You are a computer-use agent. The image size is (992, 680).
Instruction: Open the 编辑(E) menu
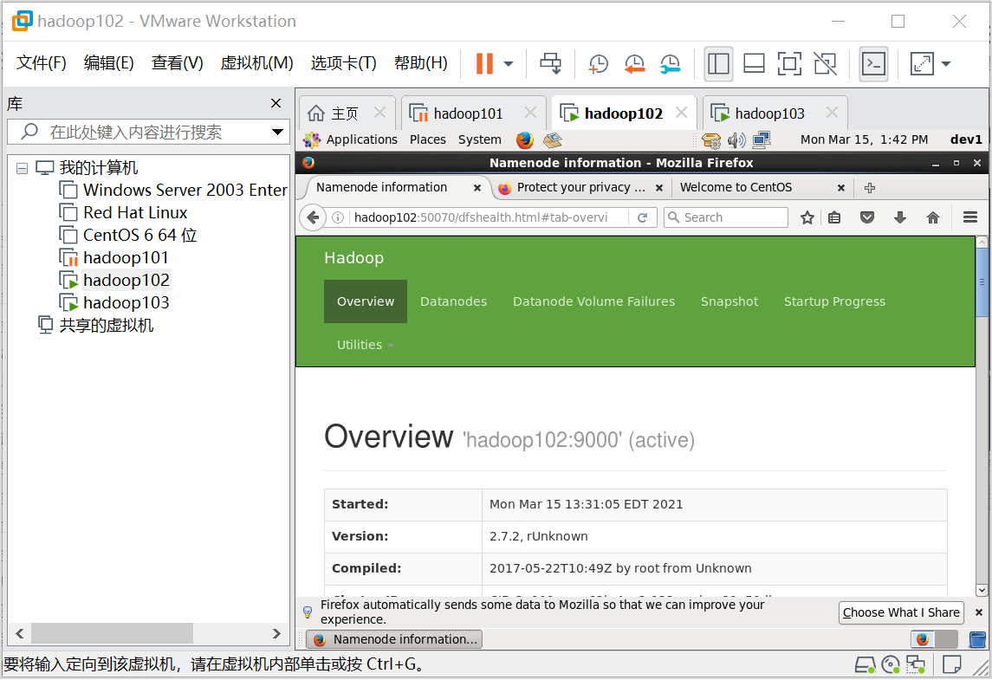coord(109,62)
